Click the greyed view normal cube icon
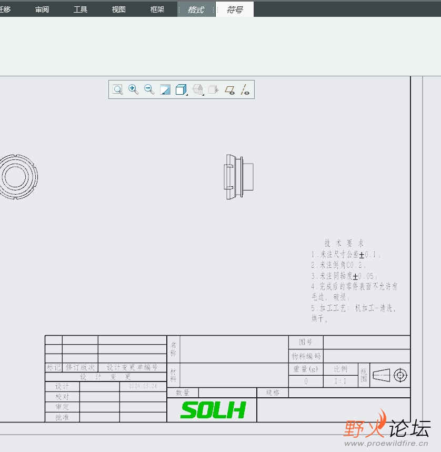Image resolution: width=441 pixels, height=452 pixels. pyautogui.click(x=214, y=89)
